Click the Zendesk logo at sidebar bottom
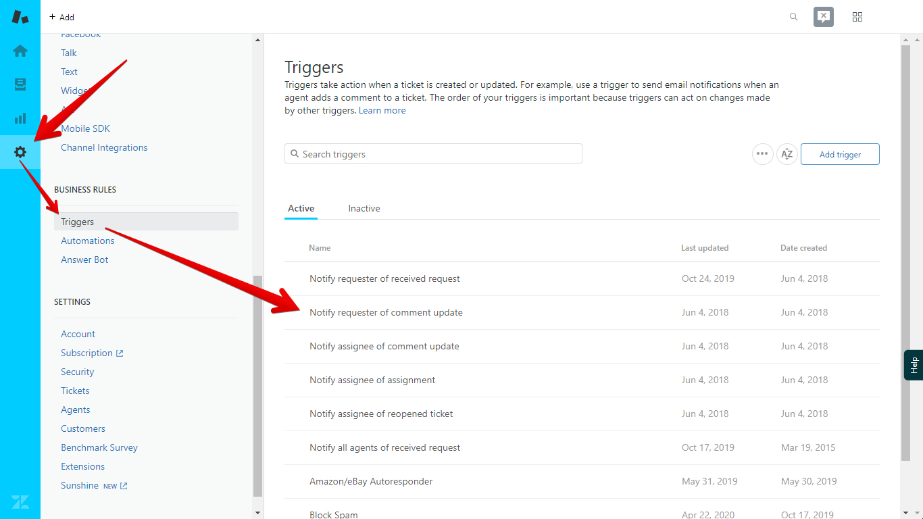 coord(20,502)
